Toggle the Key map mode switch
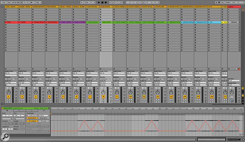245x142 pixels. click(x=222, y=2)
